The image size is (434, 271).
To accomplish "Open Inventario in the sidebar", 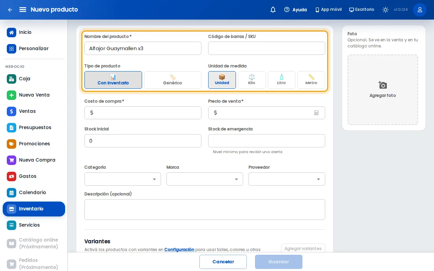I will [x=34, y=209].
